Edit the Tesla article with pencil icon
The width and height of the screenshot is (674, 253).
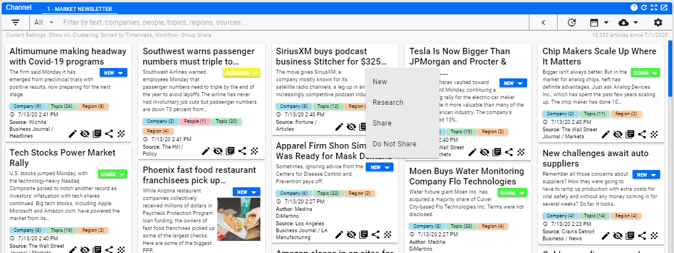[472, 152]
